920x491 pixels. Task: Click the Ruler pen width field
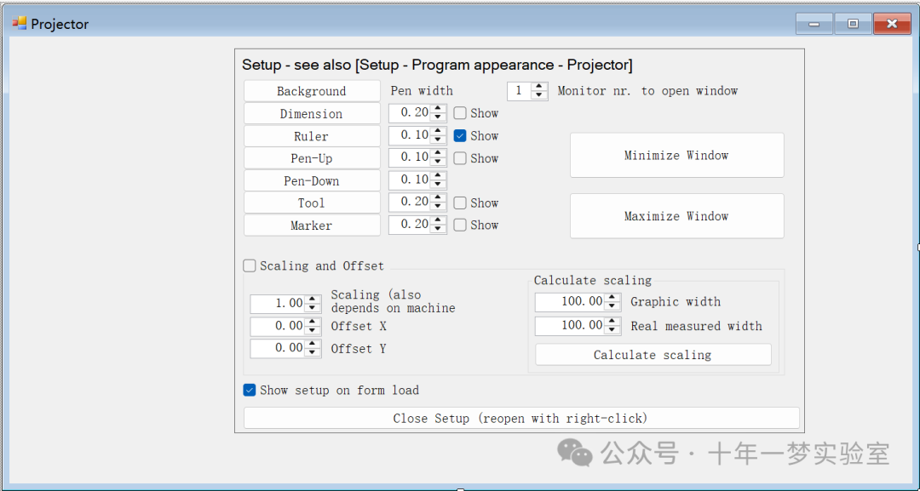pyautogui.click(x=410, y=135)
